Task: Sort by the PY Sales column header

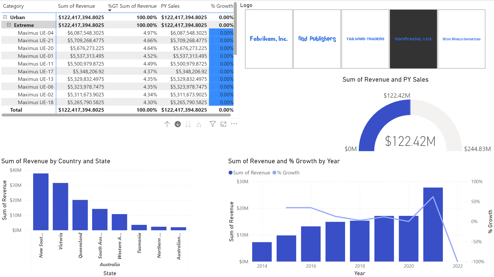Action: pos(170,6)
